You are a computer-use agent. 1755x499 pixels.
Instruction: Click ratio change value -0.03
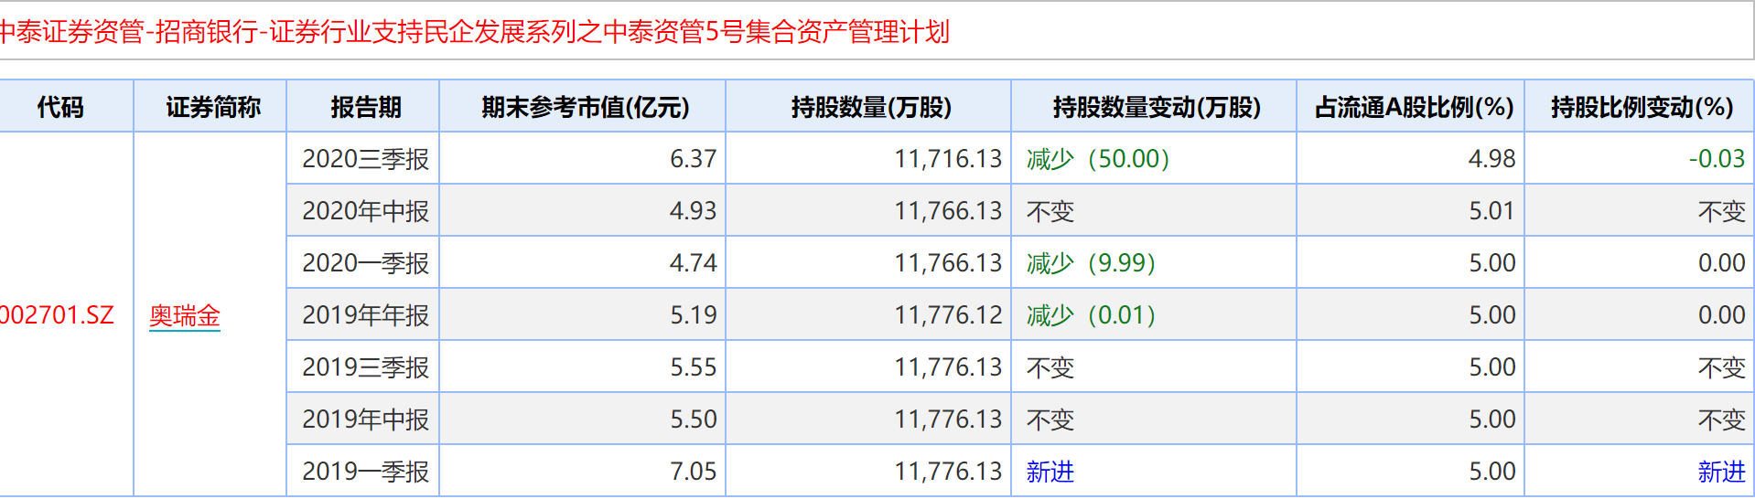point(1717,159)
